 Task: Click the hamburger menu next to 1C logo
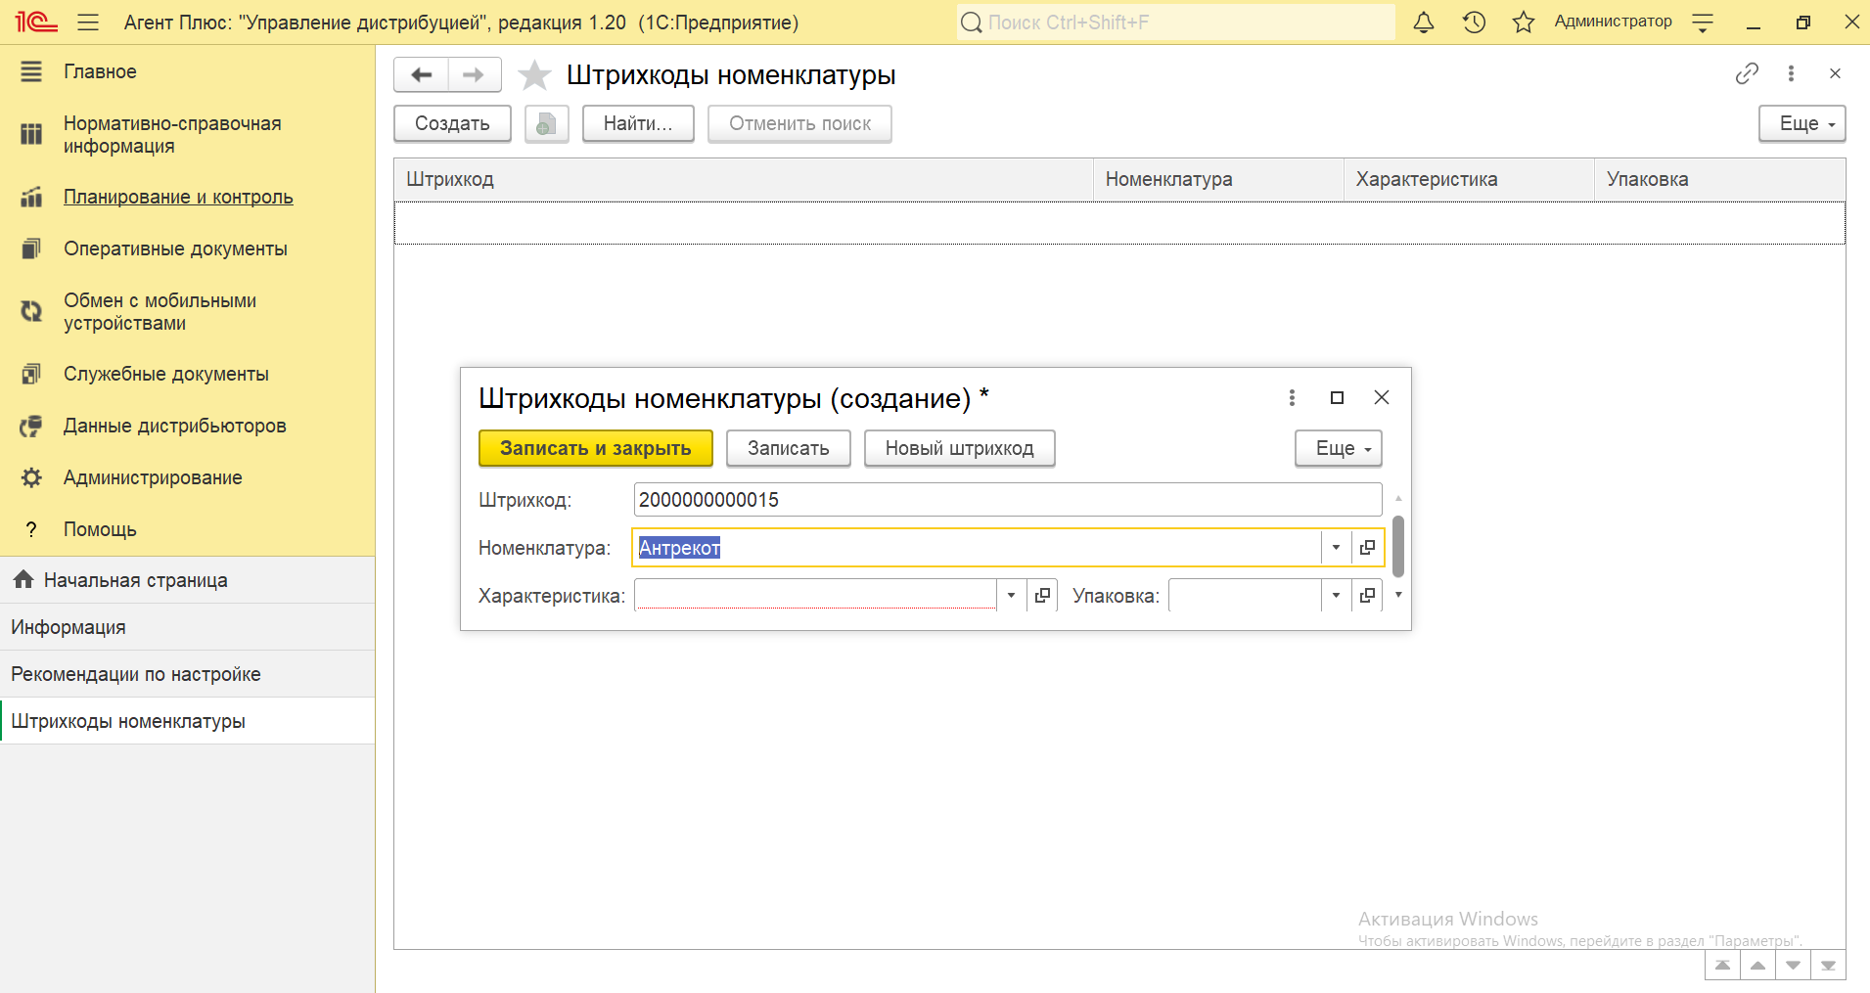tap(88, 23)
